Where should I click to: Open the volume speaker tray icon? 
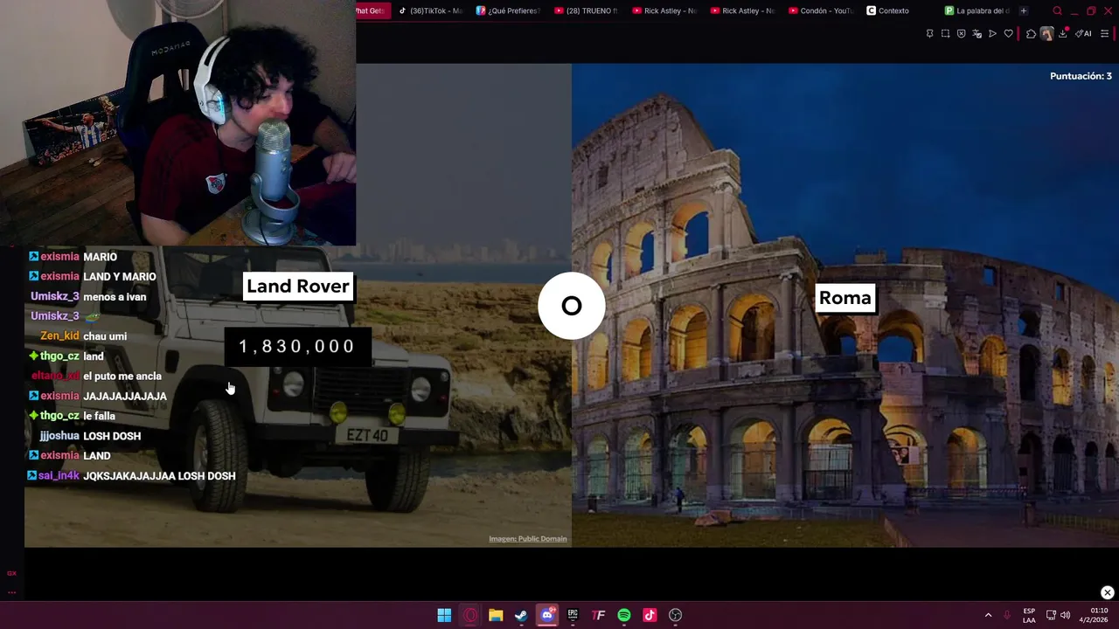(1065, 615)
